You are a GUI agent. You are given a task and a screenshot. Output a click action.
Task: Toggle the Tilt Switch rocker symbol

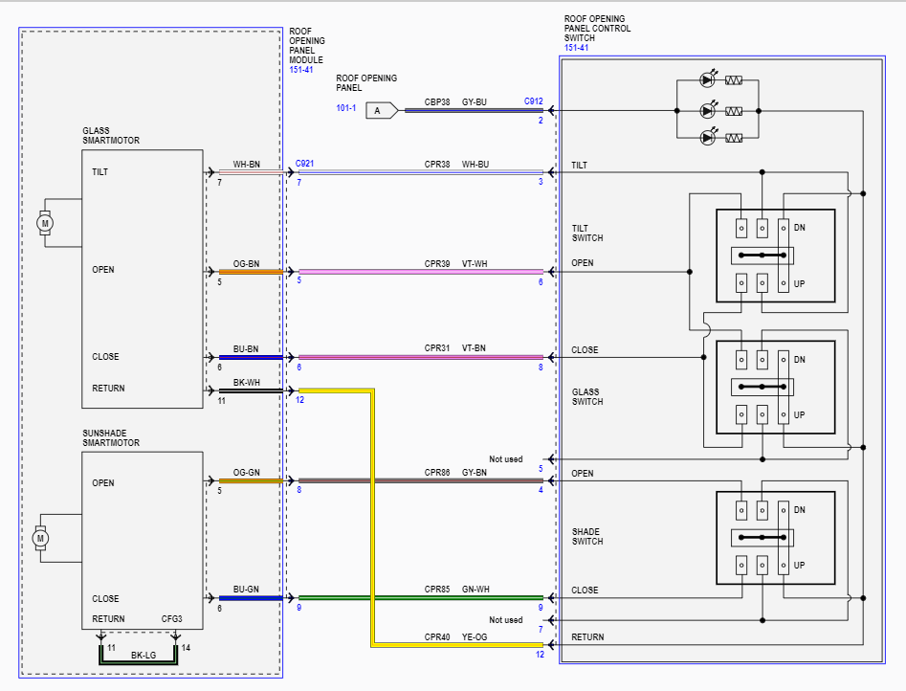(x=762, y=256)
